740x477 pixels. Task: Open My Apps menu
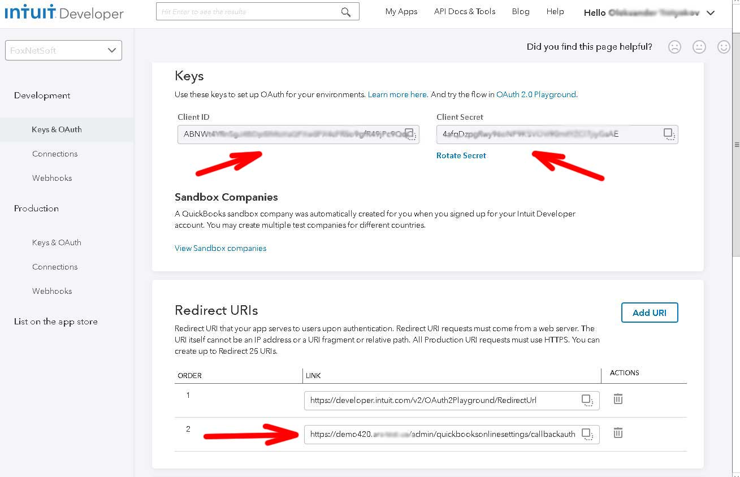click(x=401, y=11)
